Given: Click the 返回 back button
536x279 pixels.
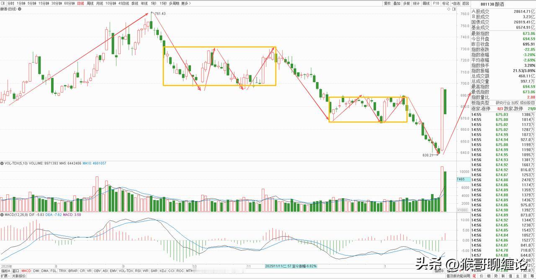Looking at the screenshot, I should [x=466, y=3].
